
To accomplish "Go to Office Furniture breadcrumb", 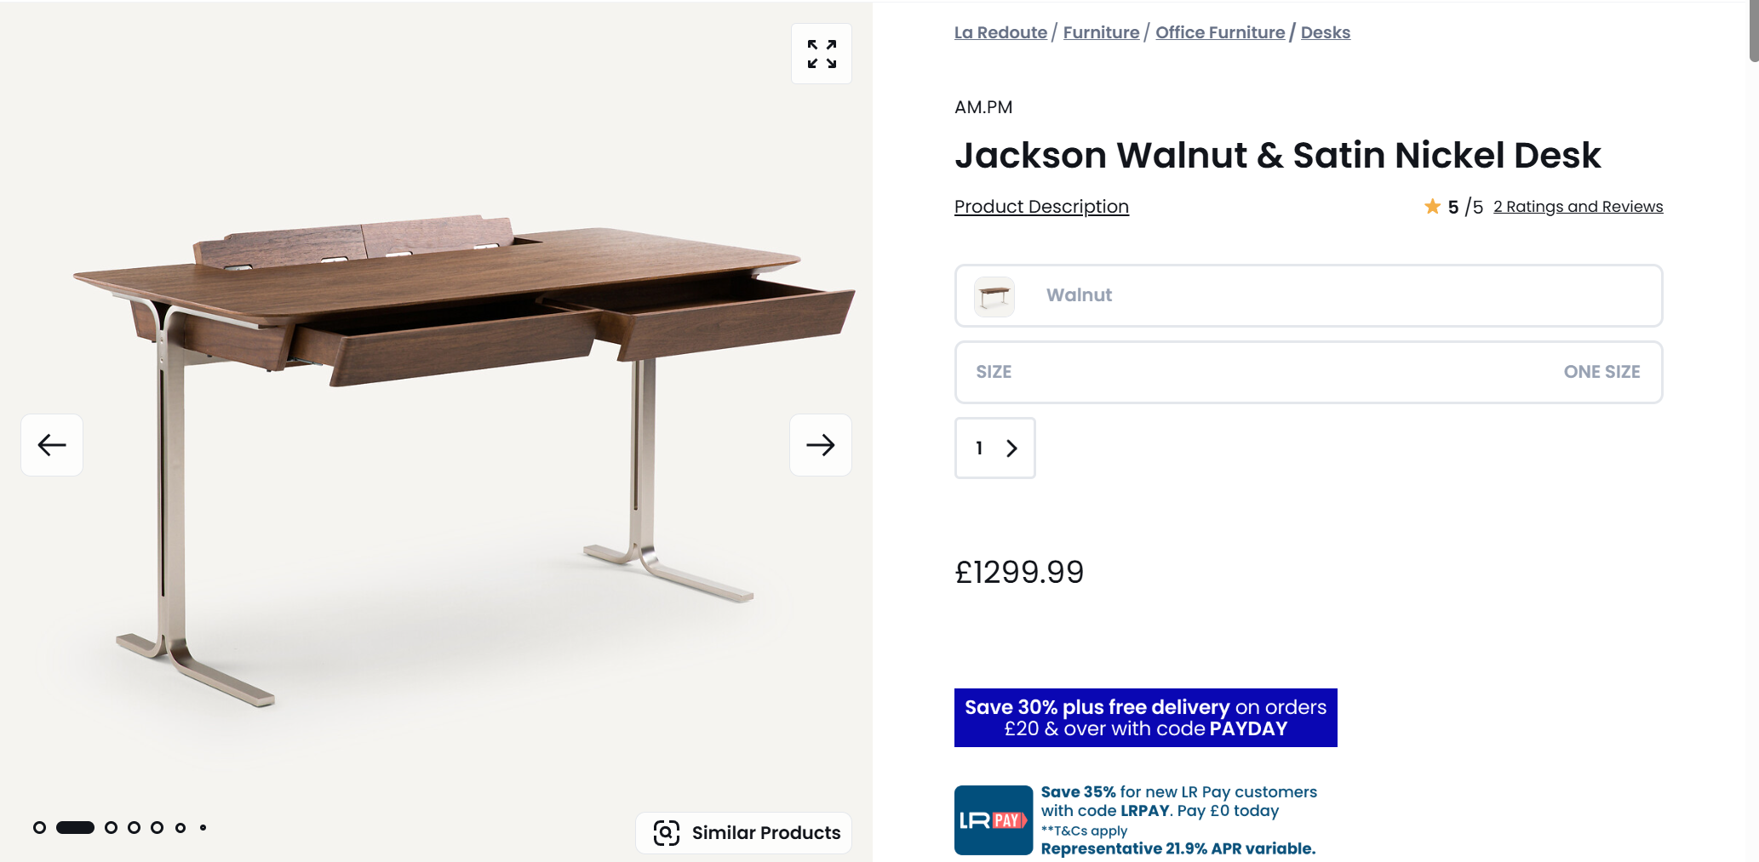I will [x=1220, y=32].
